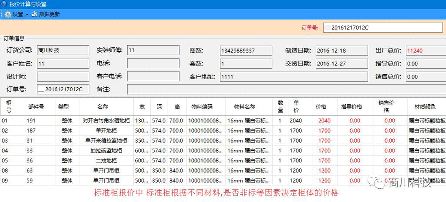This screenshot has height=202, width=446.
Task: Select the 对开右转角水槽地柜 row
Action: click(106, 120)
